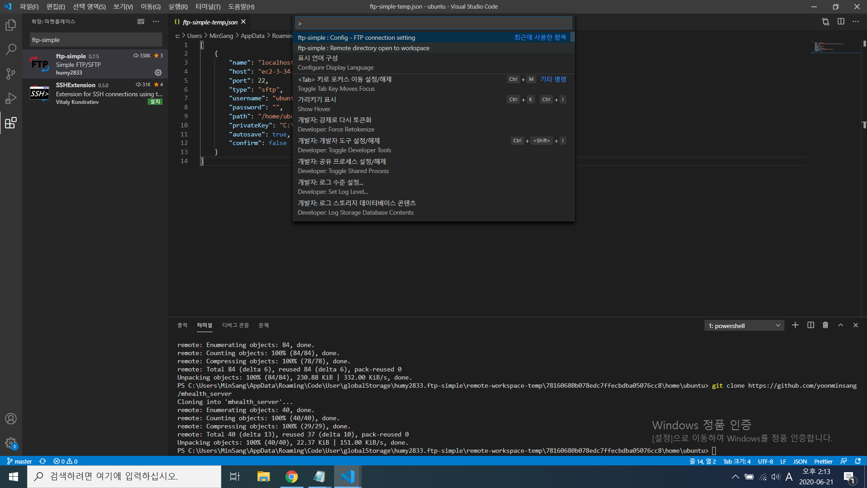Viewport: 867px width, 488px height.
Task: Open the Accounts icon in activity bar
Action: (11, 418)
